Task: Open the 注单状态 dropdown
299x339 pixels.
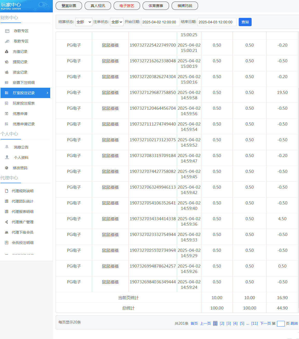Action: point(116,22)
